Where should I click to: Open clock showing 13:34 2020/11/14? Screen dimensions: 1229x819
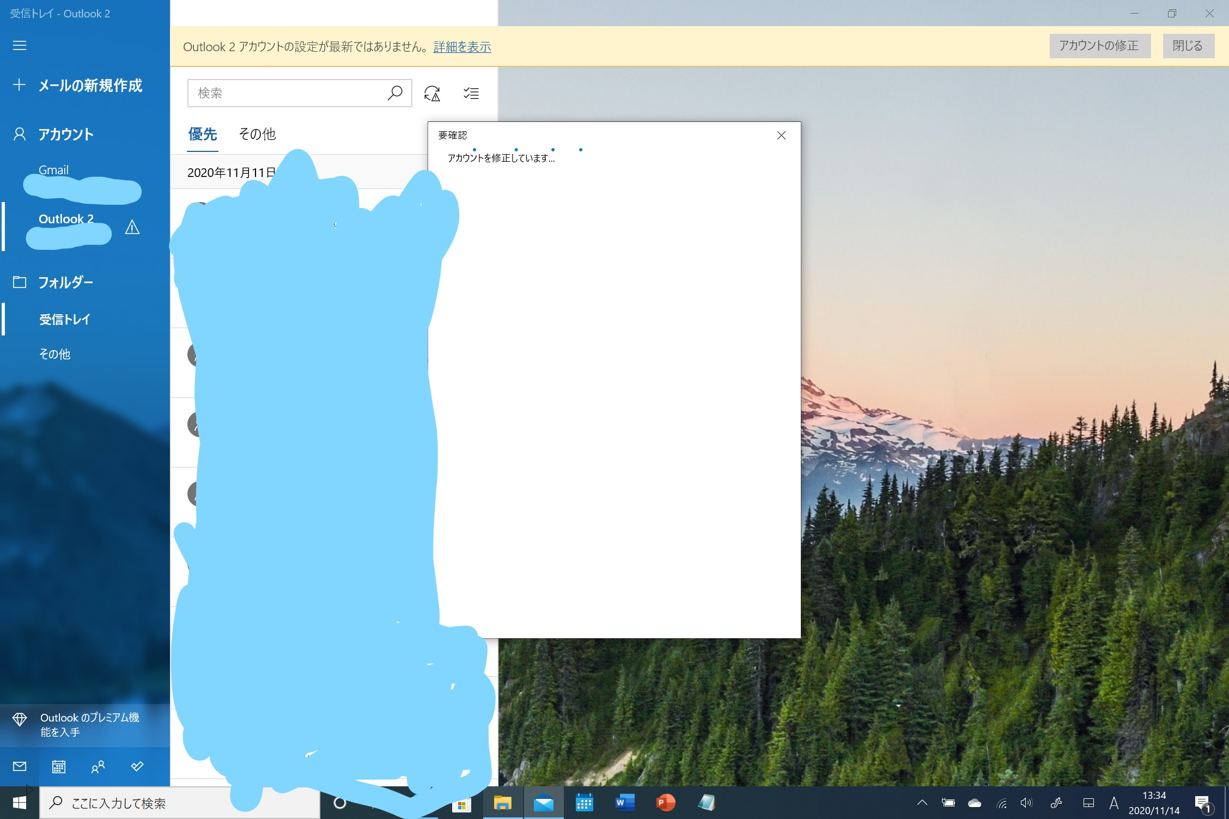click(1154, 803)
